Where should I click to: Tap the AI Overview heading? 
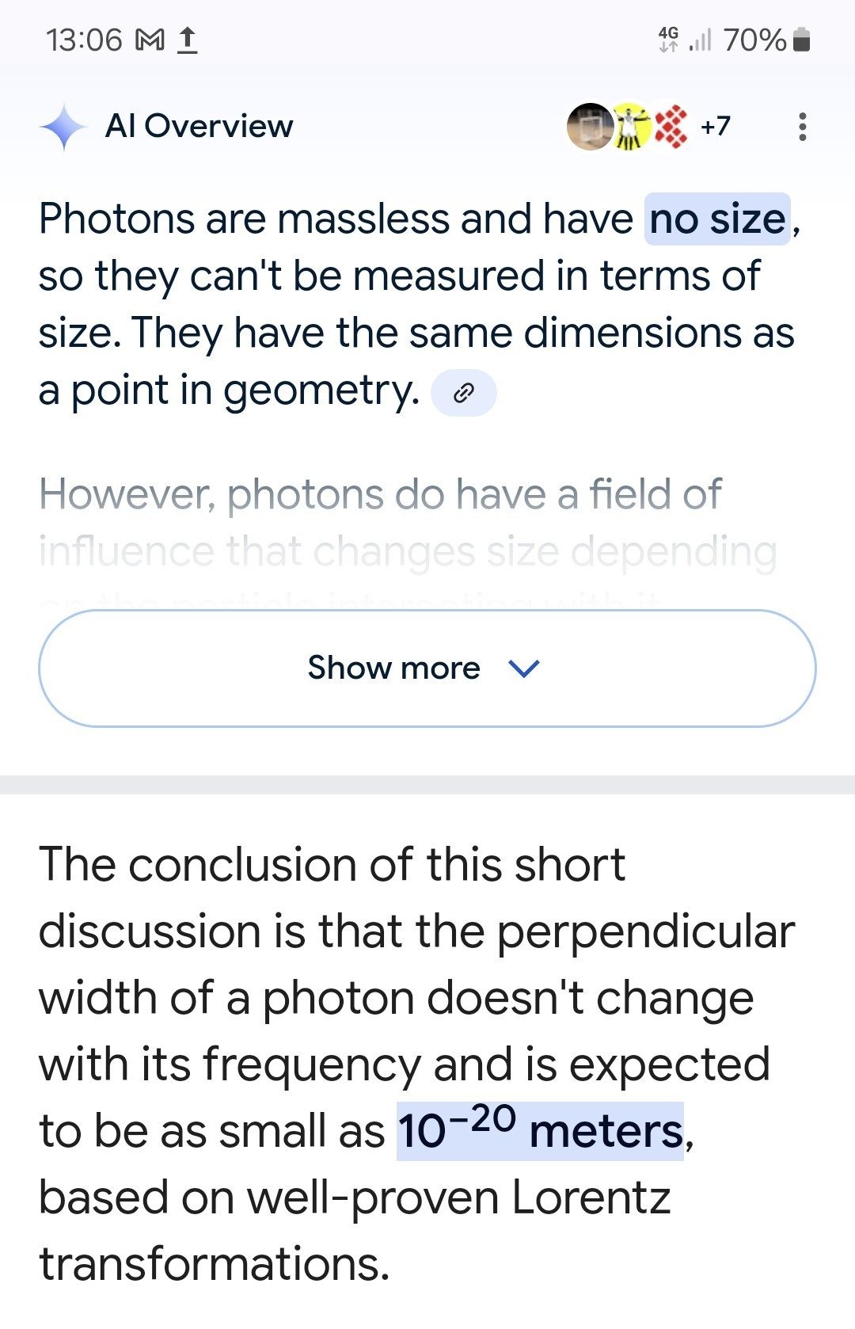(x=199, y=127)
